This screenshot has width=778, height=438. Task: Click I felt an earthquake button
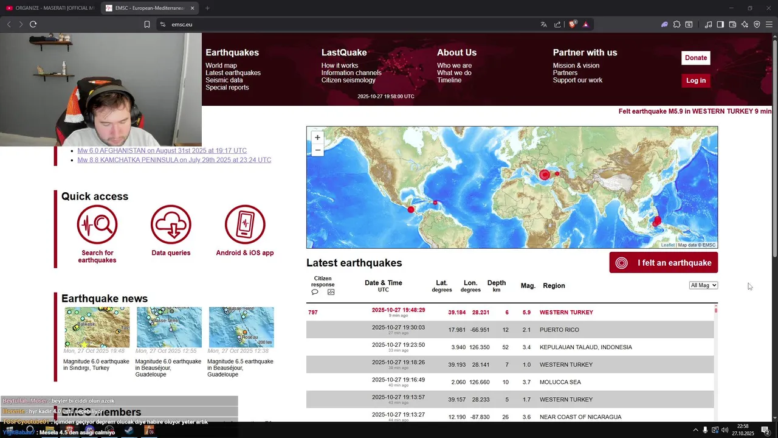click(x=664, y=263)
